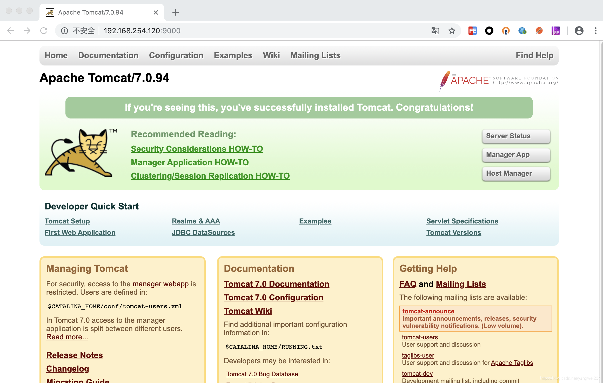The width and height of the screenshot is (603, 383).
Task: Open the user profile avatar icon
Action: 579,31
